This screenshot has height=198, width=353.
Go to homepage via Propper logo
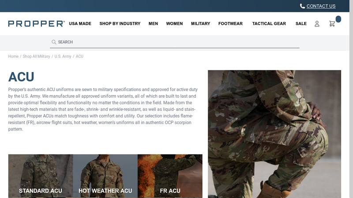tap(37, 24)
